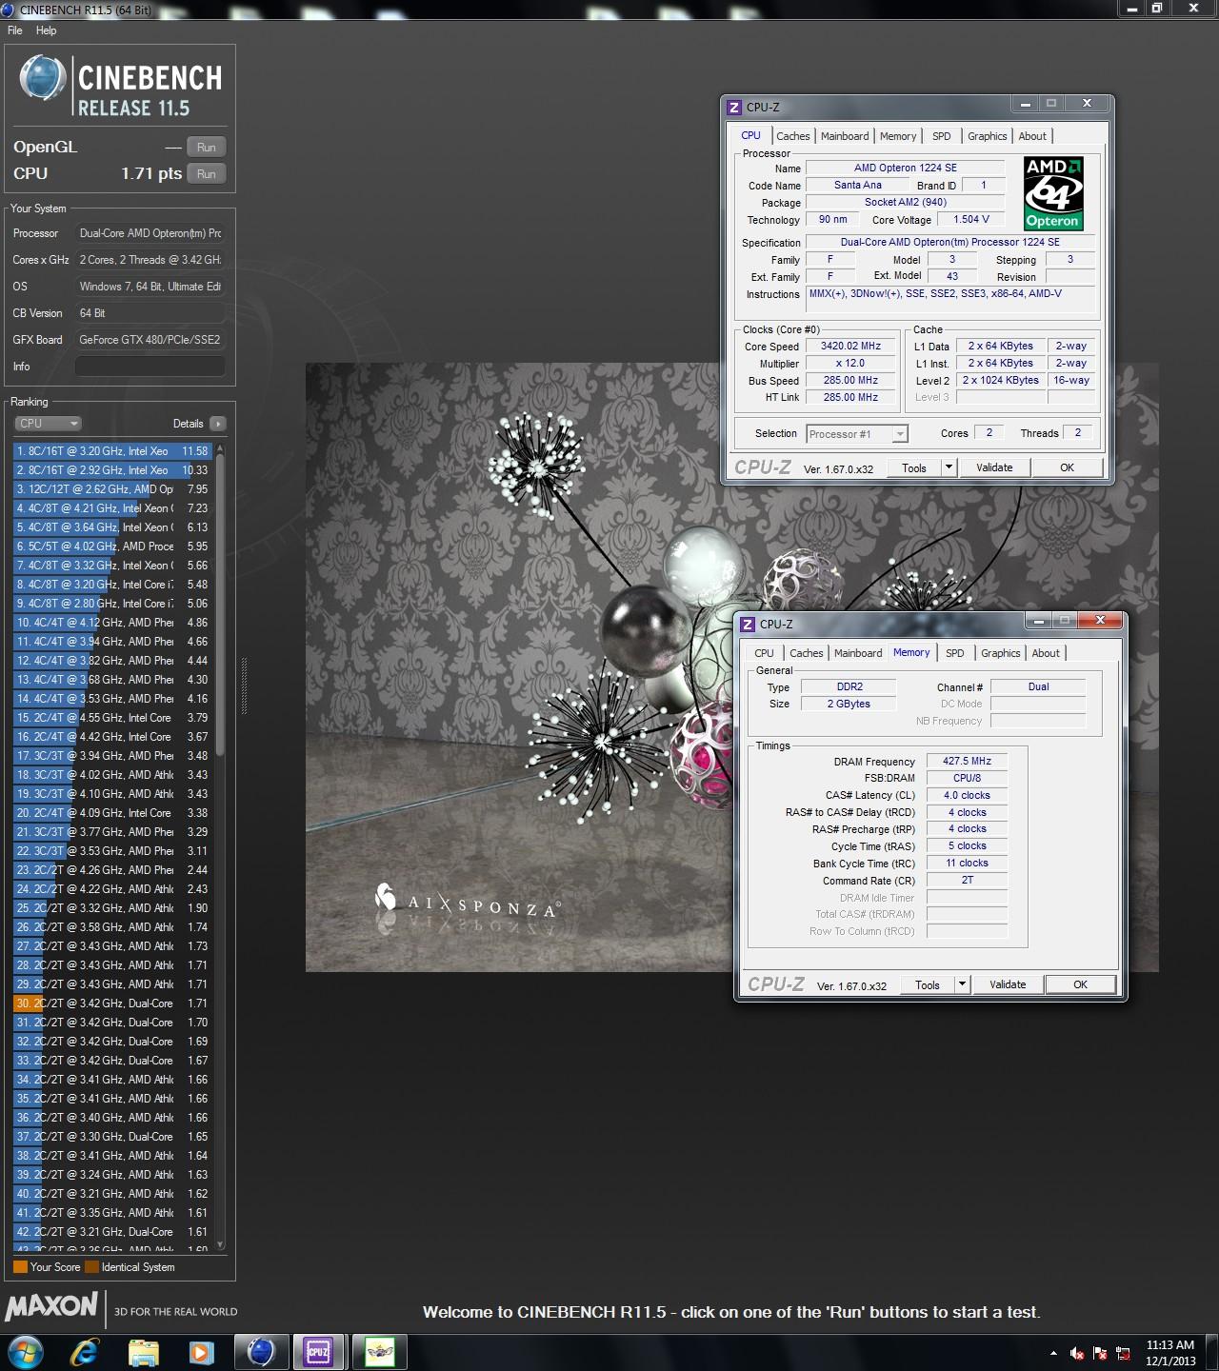The height and width of the screenshot is (1371, 1219).
Task: Open Windows Explorer folder icon in taskbar
Action: (144, 1352)
